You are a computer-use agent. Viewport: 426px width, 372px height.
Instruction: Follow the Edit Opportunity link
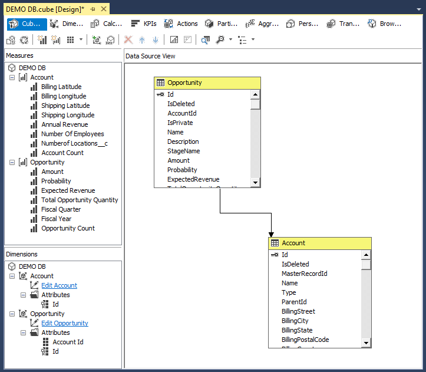tap(65, 323)
